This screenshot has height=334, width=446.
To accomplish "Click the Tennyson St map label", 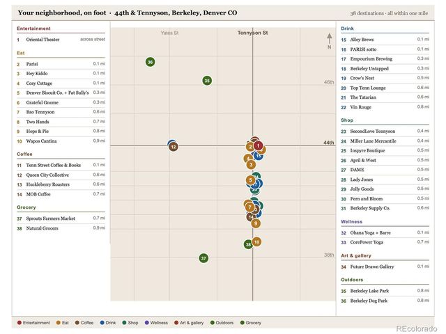I will point(252,33).
